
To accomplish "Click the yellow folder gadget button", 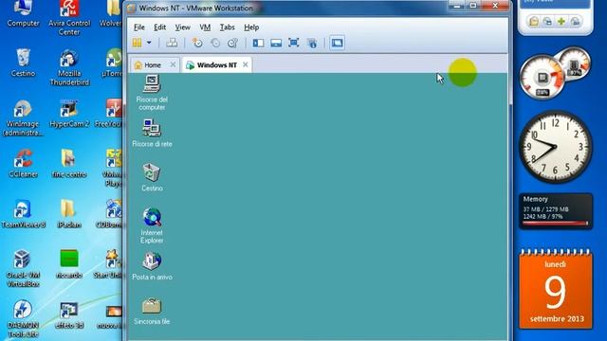I will [x=534, y=21].
